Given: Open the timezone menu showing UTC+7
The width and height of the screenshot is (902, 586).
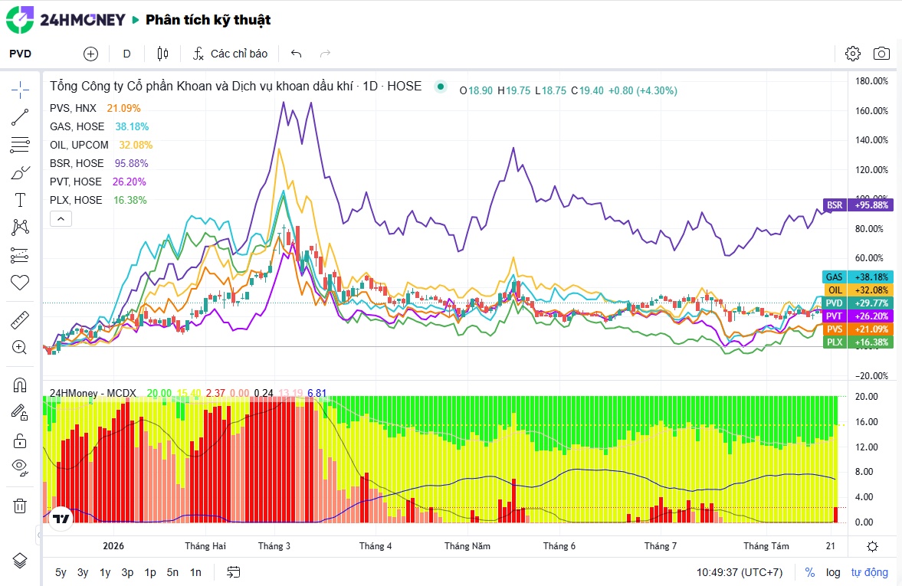Looking at the screenshot, I should point(740,572).
